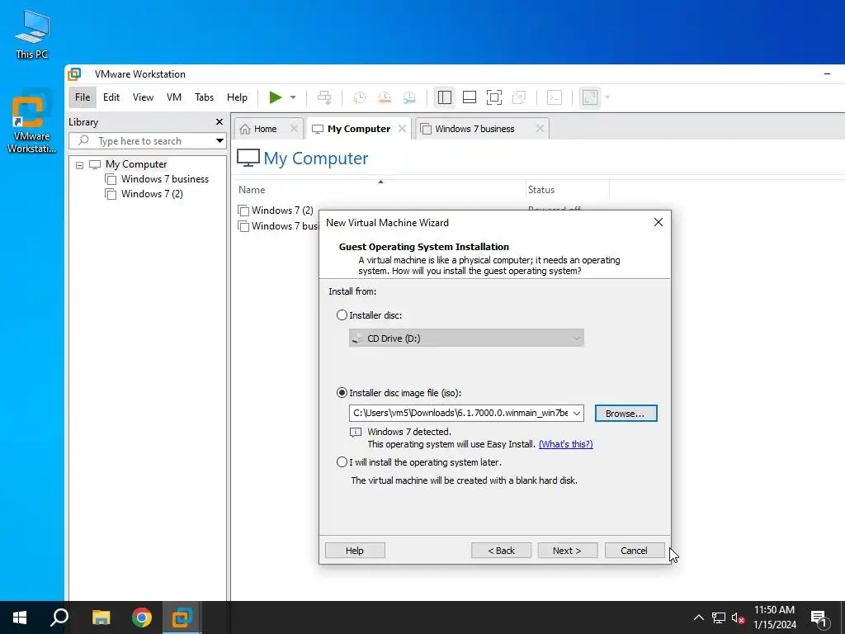Screen dimensions: 845x634
Task: Go back with < Back button
Action: [x=501, y=551]
